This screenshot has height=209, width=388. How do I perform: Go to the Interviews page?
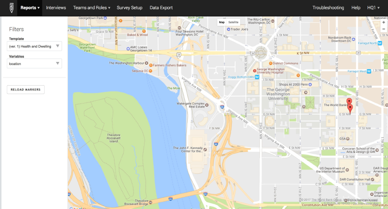56,8
